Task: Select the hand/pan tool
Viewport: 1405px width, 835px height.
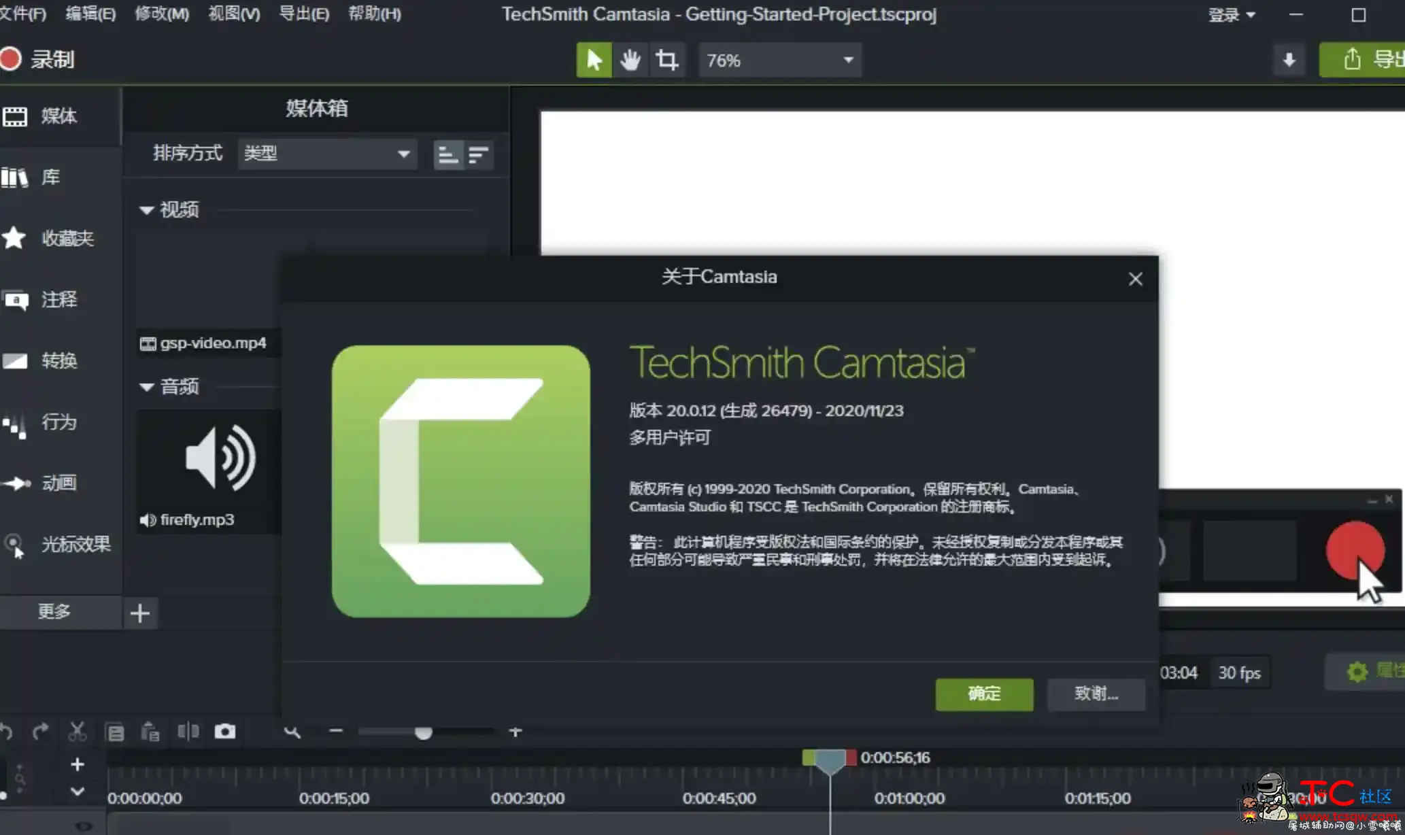Action: [x=630, y=61]
